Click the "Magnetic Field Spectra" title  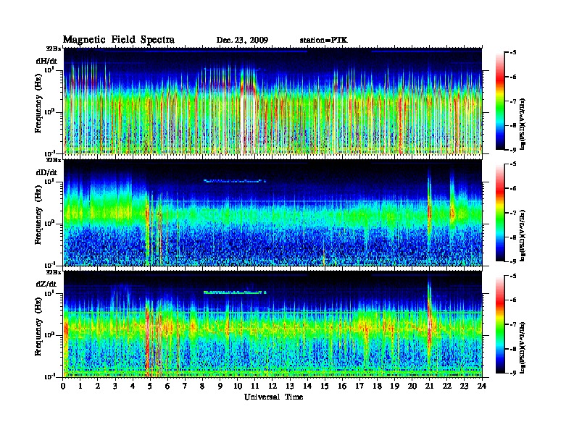pos(119,40)
